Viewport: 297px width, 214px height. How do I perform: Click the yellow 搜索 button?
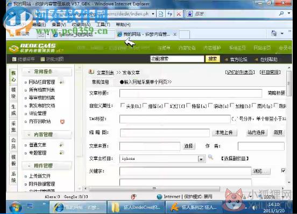213,59
